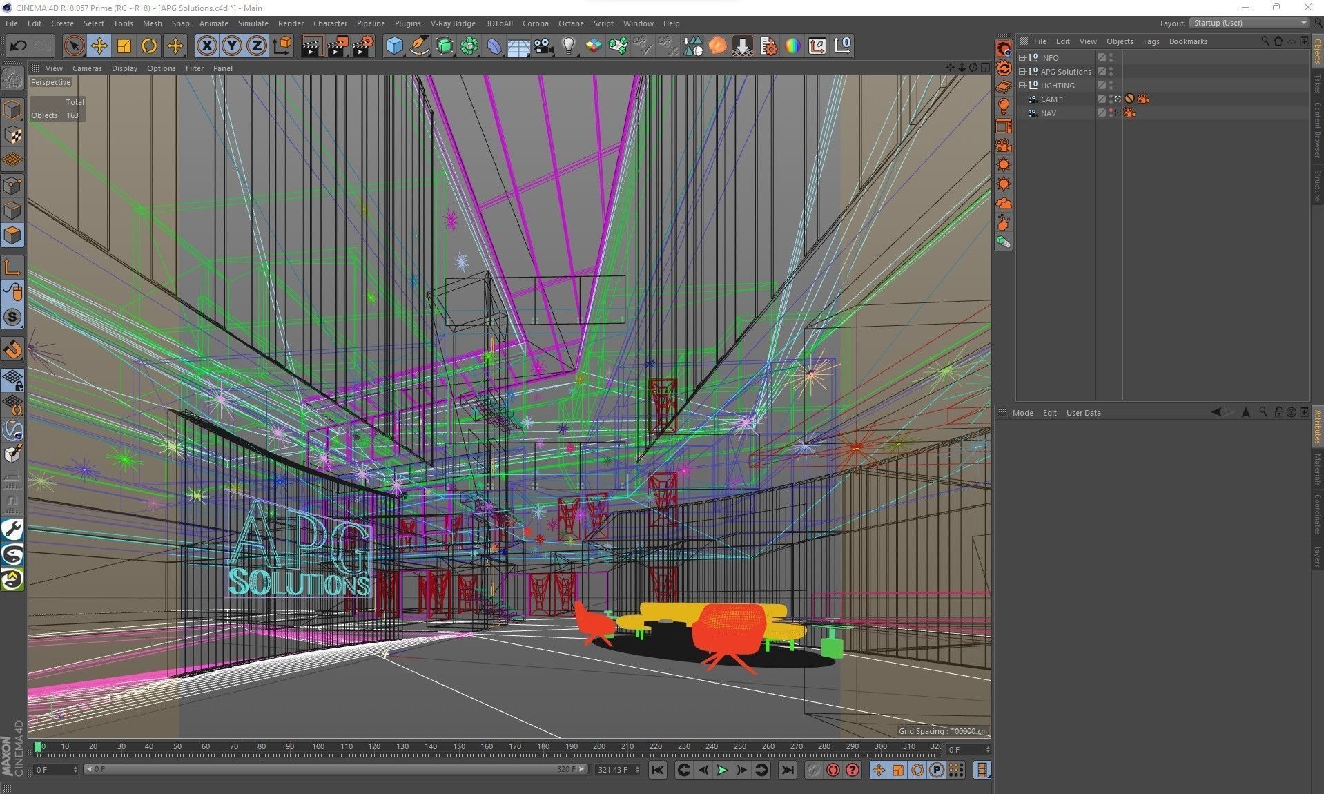Toggle visibility dots of LIGHTING

(1111, 86)
